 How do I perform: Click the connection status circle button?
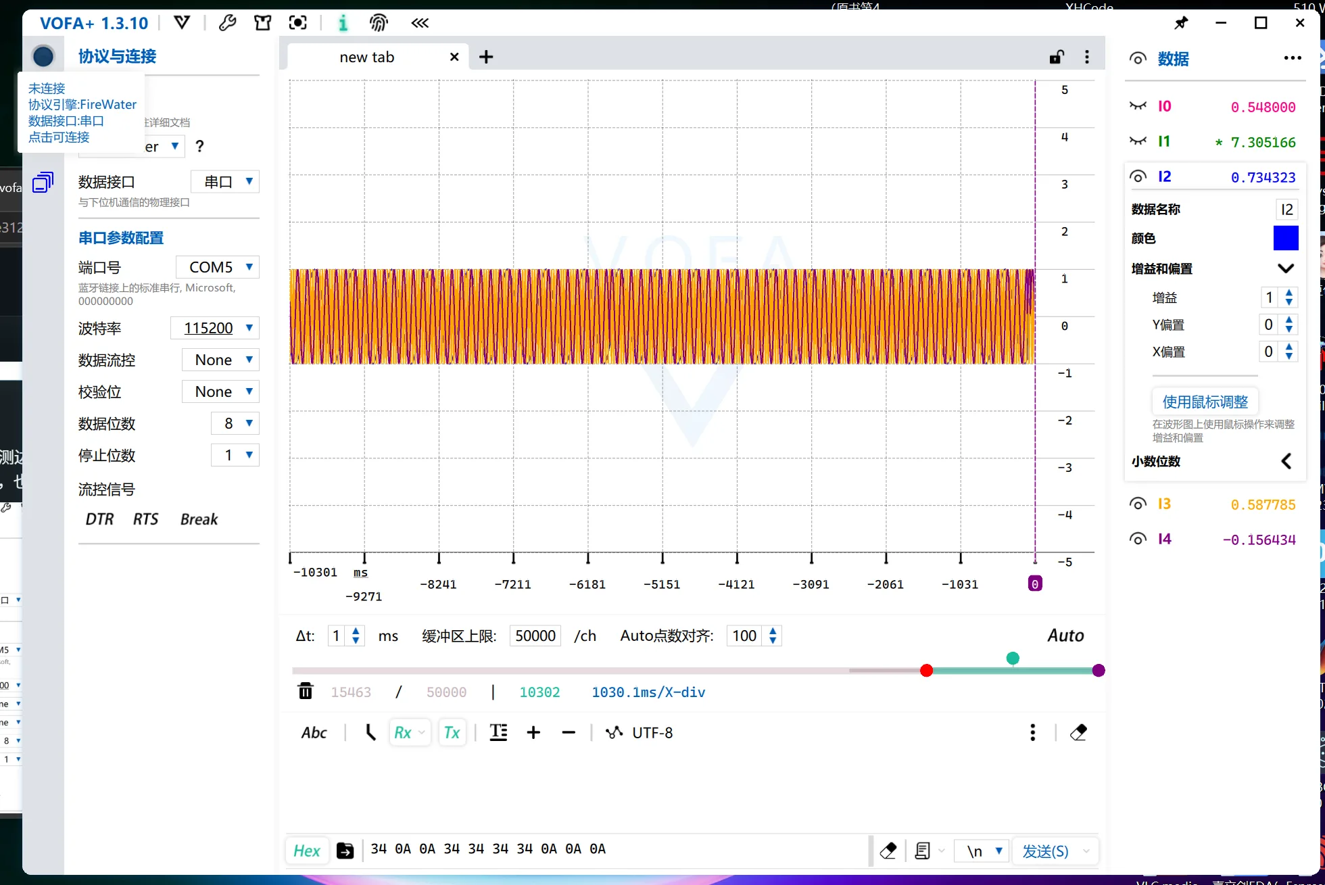43,56
